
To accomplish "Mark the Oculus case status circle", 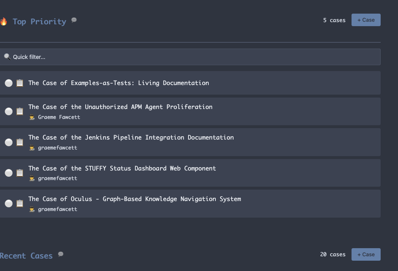I will (x=8, y=203).
